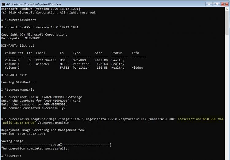
Task: Click 'The operation completed successfully.' line
Action: (x=35, y=148)
